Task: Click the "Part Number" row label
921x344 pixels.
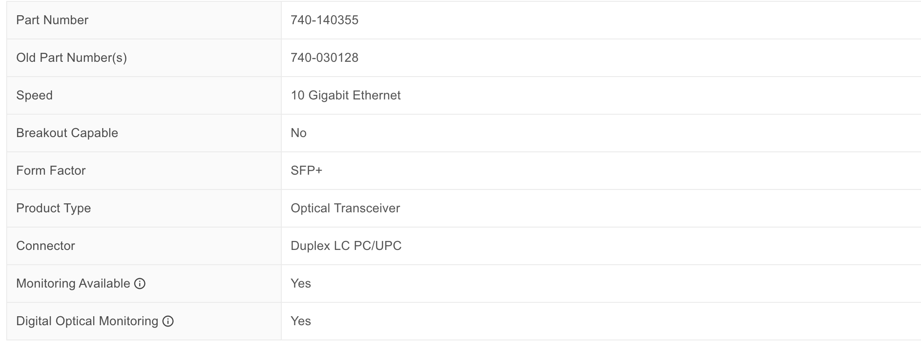Action: click(52, 20)
